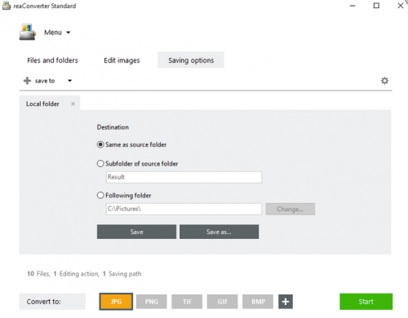Click the reaConverter printer logo icon
The image size is (408, 318).
point(28,33)
